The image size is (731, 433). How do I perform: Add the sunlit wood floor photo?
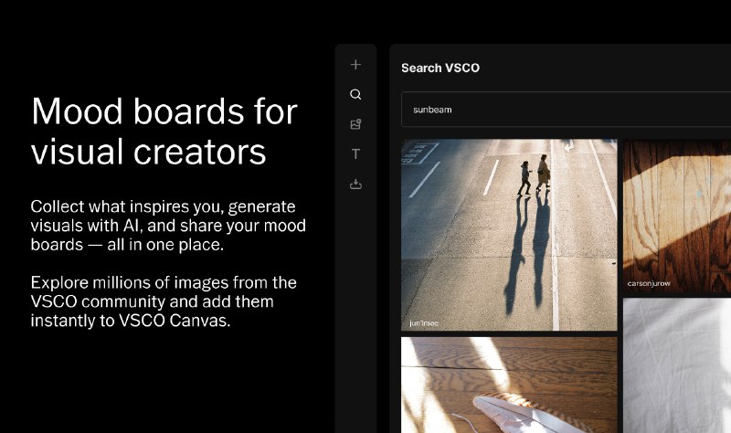(x=676, y=215)
